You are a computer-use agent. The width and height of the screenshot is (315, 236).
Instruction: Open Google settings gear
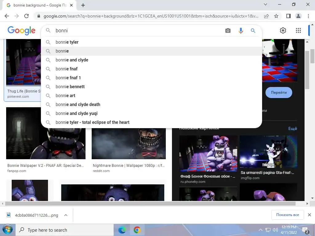click(x=283, y=30)
